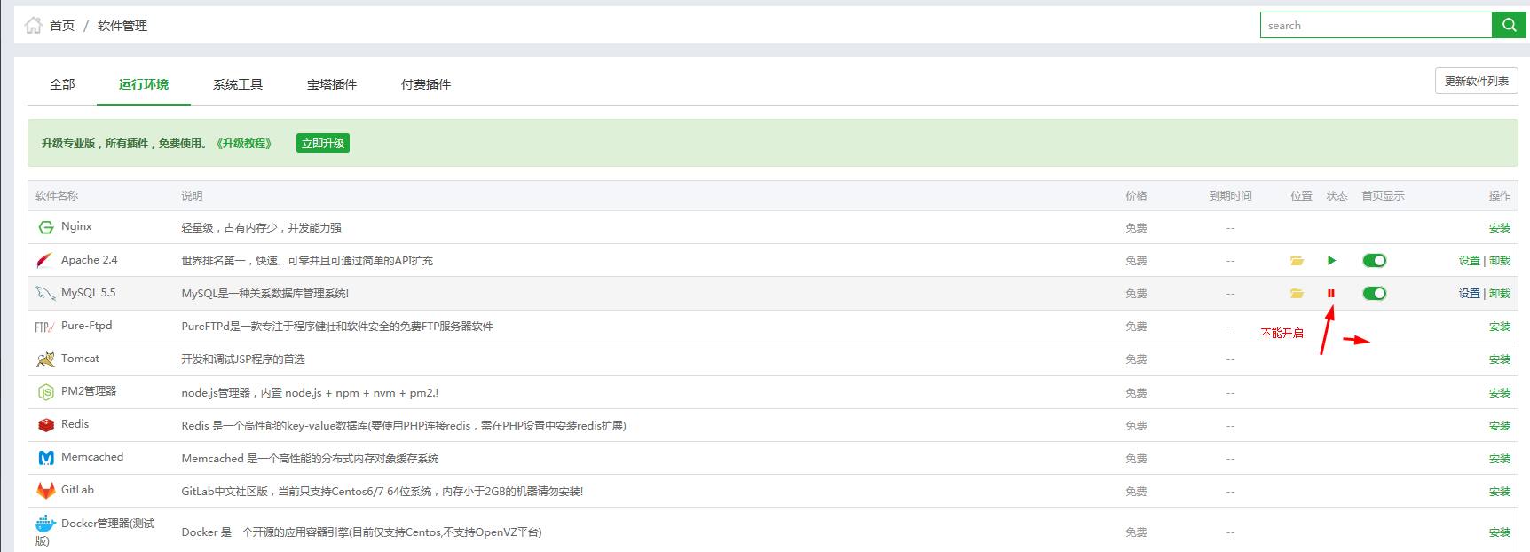Click the home icon in breadcrumb

(x=34, y=26)
